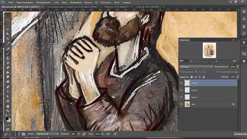Open layer opacity dropdown arrow
The width and height of the screenshot is (247, 139).
[x=238, y=67]
